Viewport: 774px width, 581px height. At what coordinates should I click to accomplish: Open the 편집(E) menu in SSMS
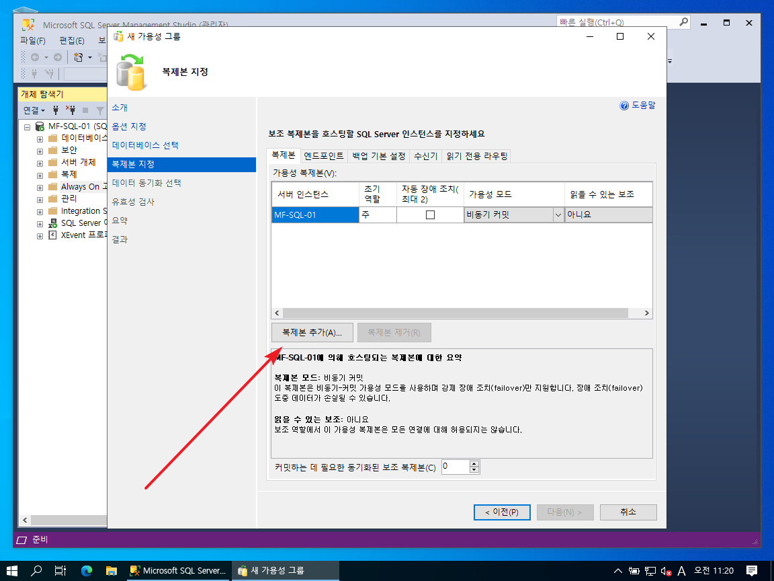pyautogui.click(x=72, y=40)
